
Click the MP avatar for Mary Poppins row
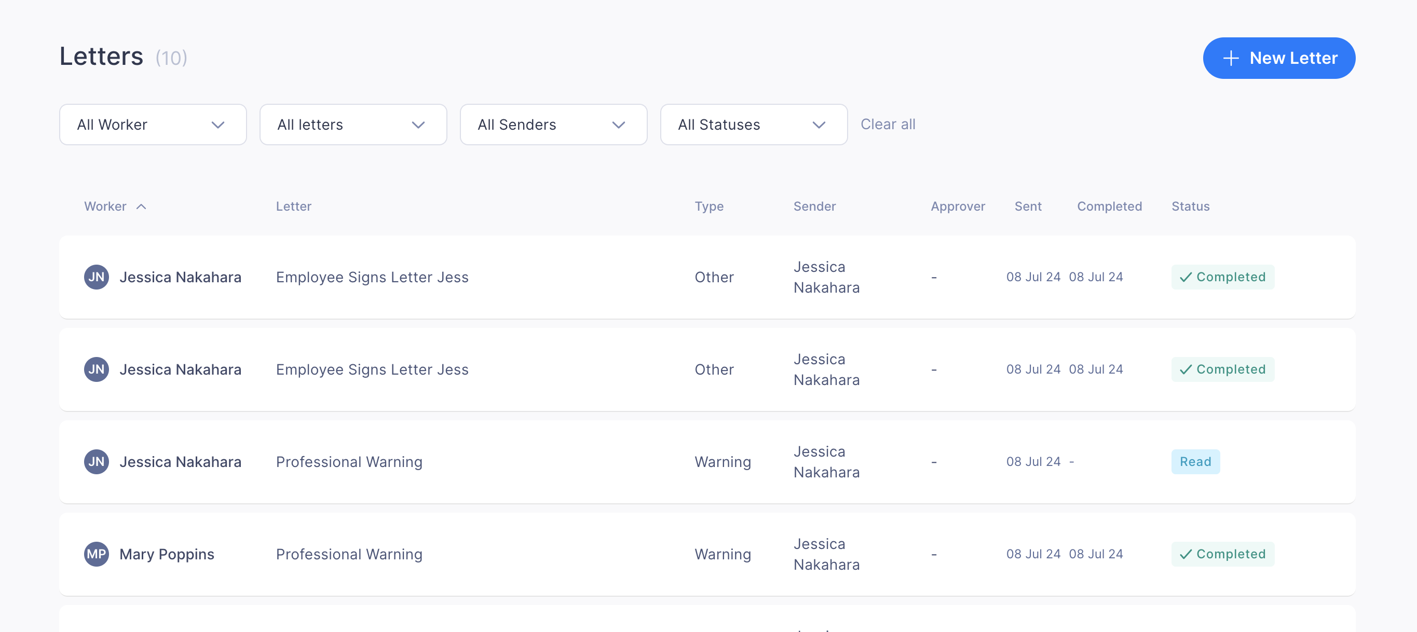tap(97, 554)
